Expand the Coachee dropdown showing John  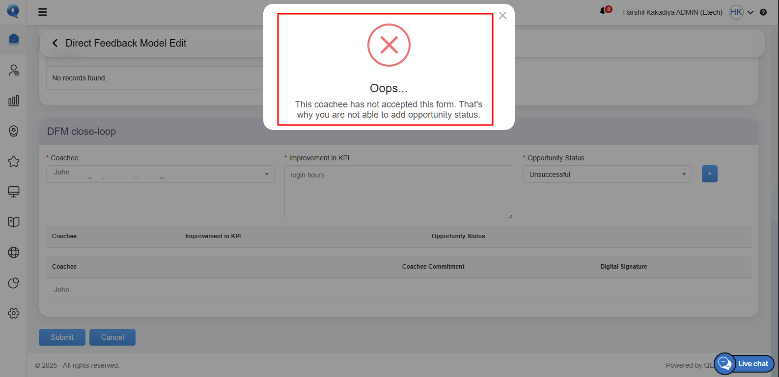click(160, 174)
